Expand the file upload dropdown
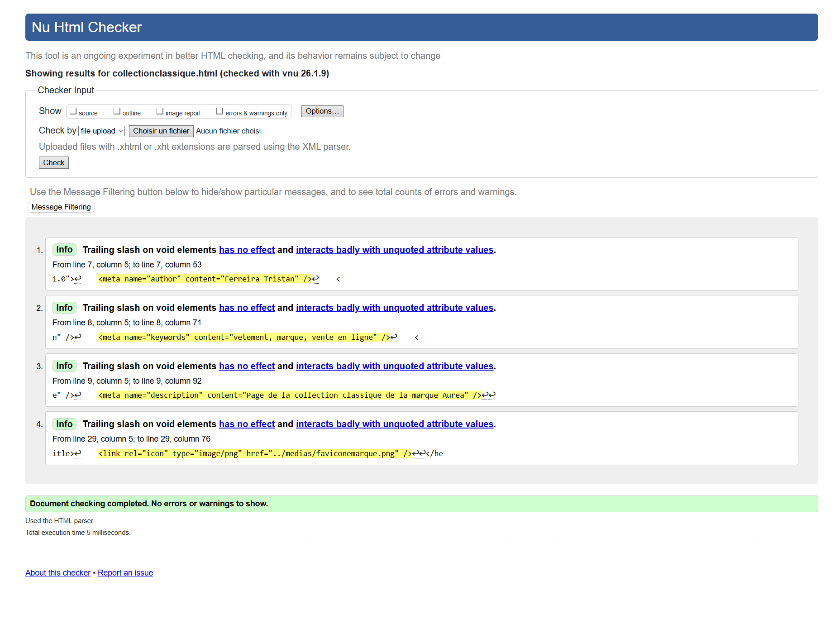Image resolution: width=835 pixels, height=638 pixels. point(101,131)
